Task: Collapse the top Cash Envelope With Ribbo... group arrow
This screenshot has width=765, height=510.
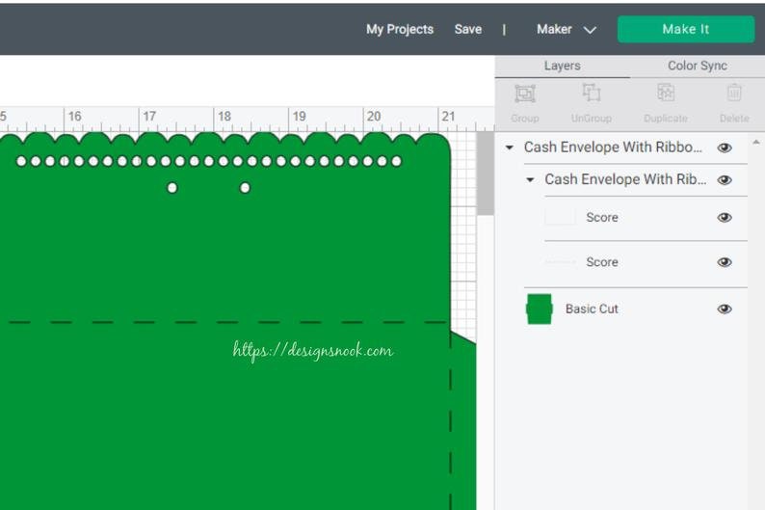Action: 510,147
